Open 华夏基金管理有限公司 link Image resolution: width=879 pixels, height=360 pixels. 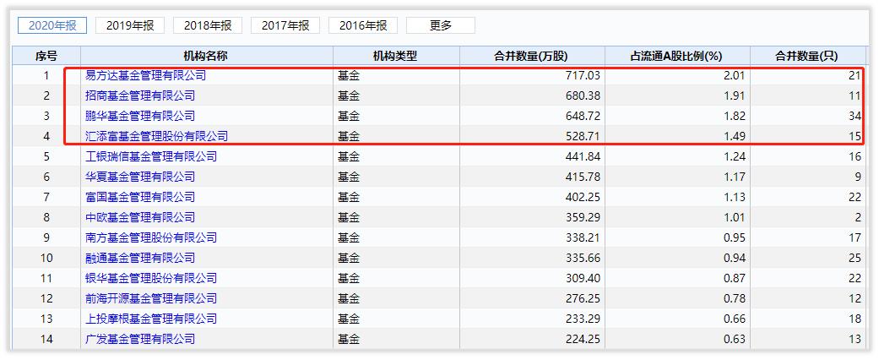(140, 177)
